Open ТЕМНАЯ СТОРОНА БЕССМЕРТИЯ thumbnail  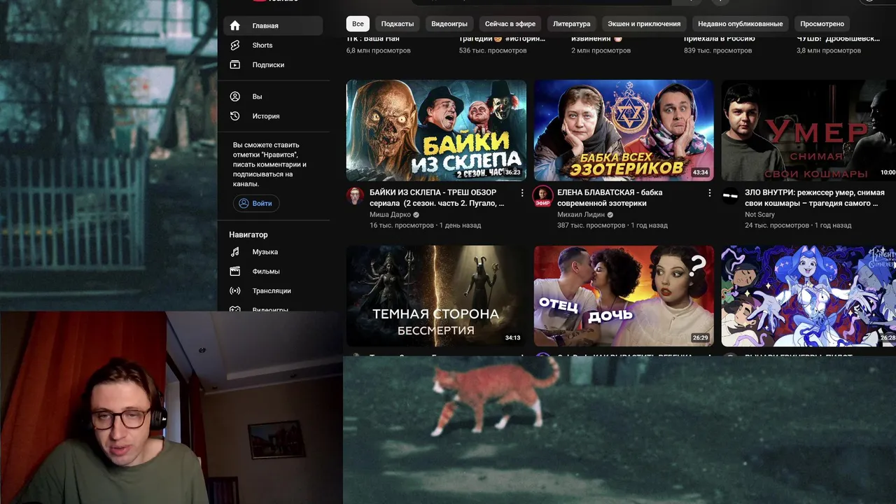tap(436, 295)
